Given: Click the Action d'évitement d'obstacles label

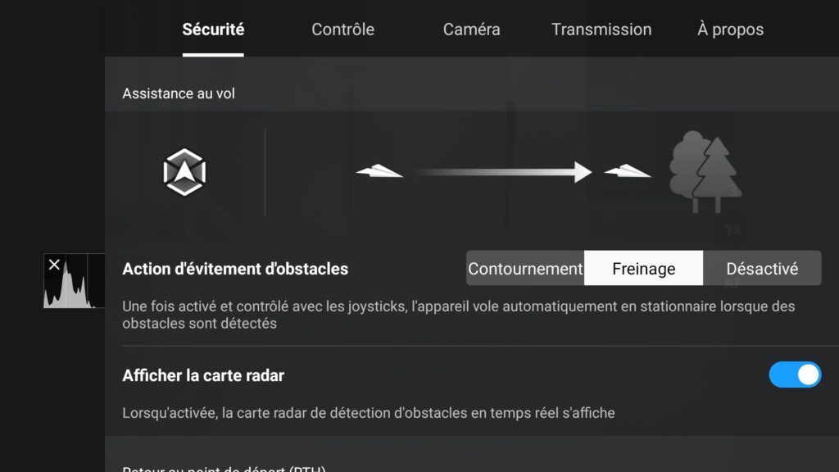Looking at the screenshot, I should (x=235, y=269).
